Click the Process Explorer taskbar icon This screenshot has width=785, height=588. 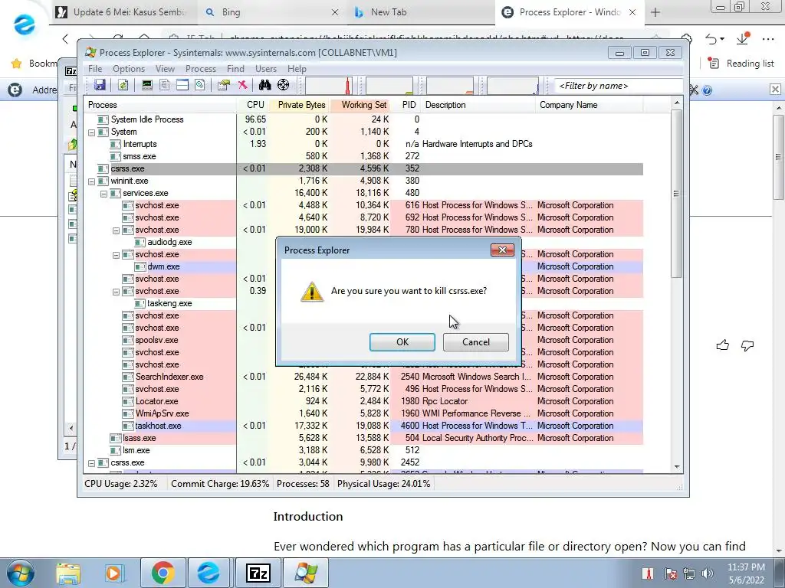tap(306, 573)
